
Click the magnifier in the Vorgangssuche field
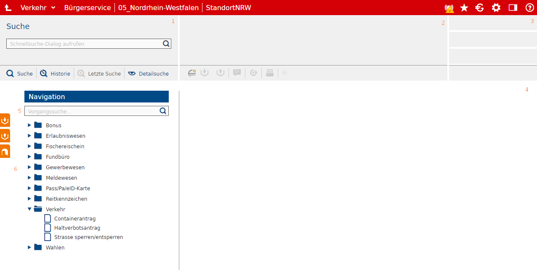pyautogui.click(x=163, y=111)
